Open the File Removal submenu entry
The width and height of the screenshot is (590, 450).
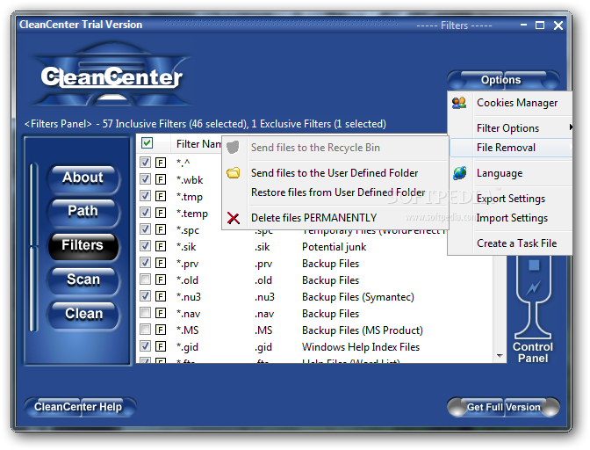pos(511,148)
